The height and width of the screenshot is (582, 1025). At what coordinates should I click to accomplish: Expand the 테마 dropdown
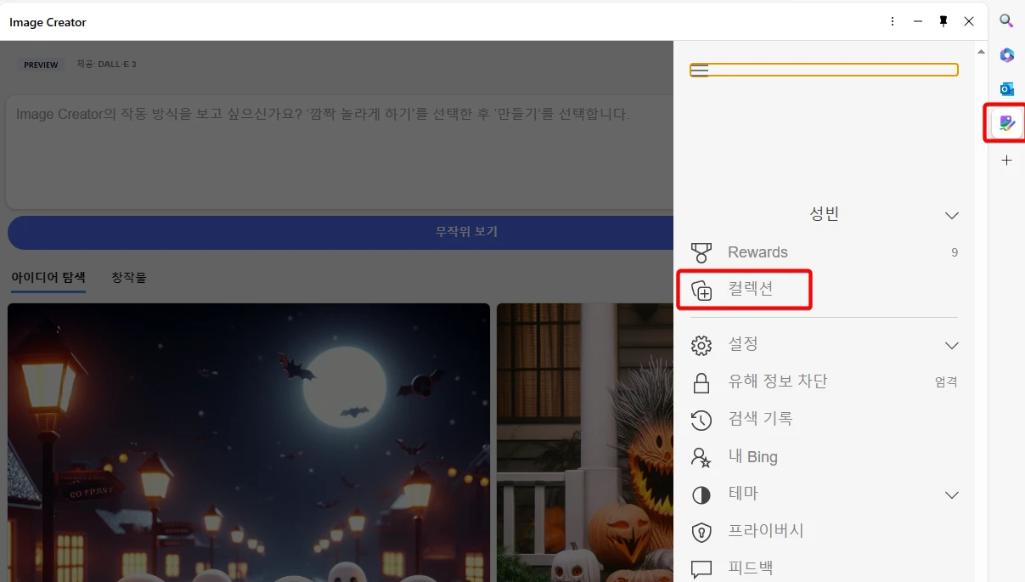(x=951, y=494)
